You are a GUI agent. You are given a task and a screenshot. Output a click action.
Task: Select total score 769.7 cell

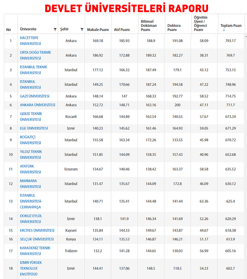[x=231, y=55]
